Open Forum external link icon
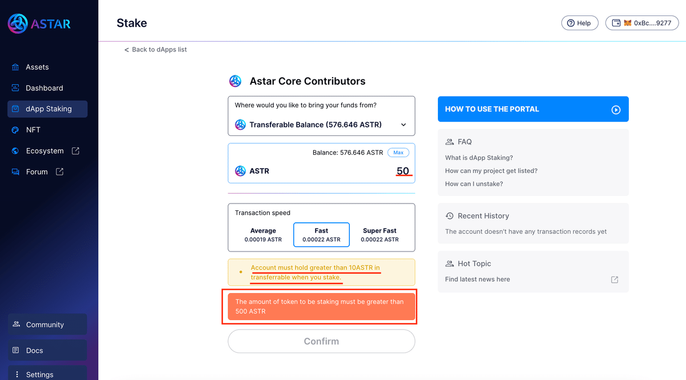The width and height of the screenshot is (686, 380). click(59, 171)
